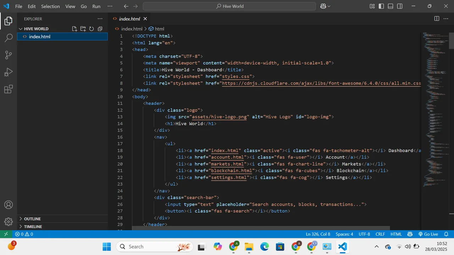The image size is (454, 255).
Task: Click Ln 326, Col 8 status entry
Action: [x=318, y=234]
